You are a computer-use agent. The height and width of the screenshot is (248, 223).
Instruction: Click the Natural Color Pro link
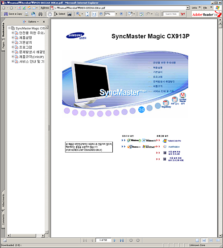tap(174, 141)
